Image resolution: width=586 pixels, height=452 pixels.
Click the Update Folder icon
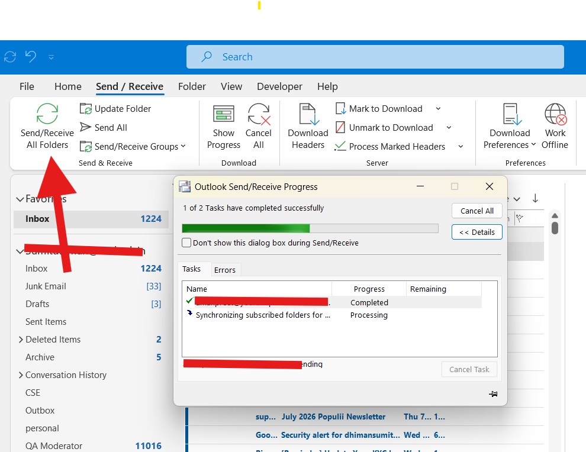(x=86, y=109)
